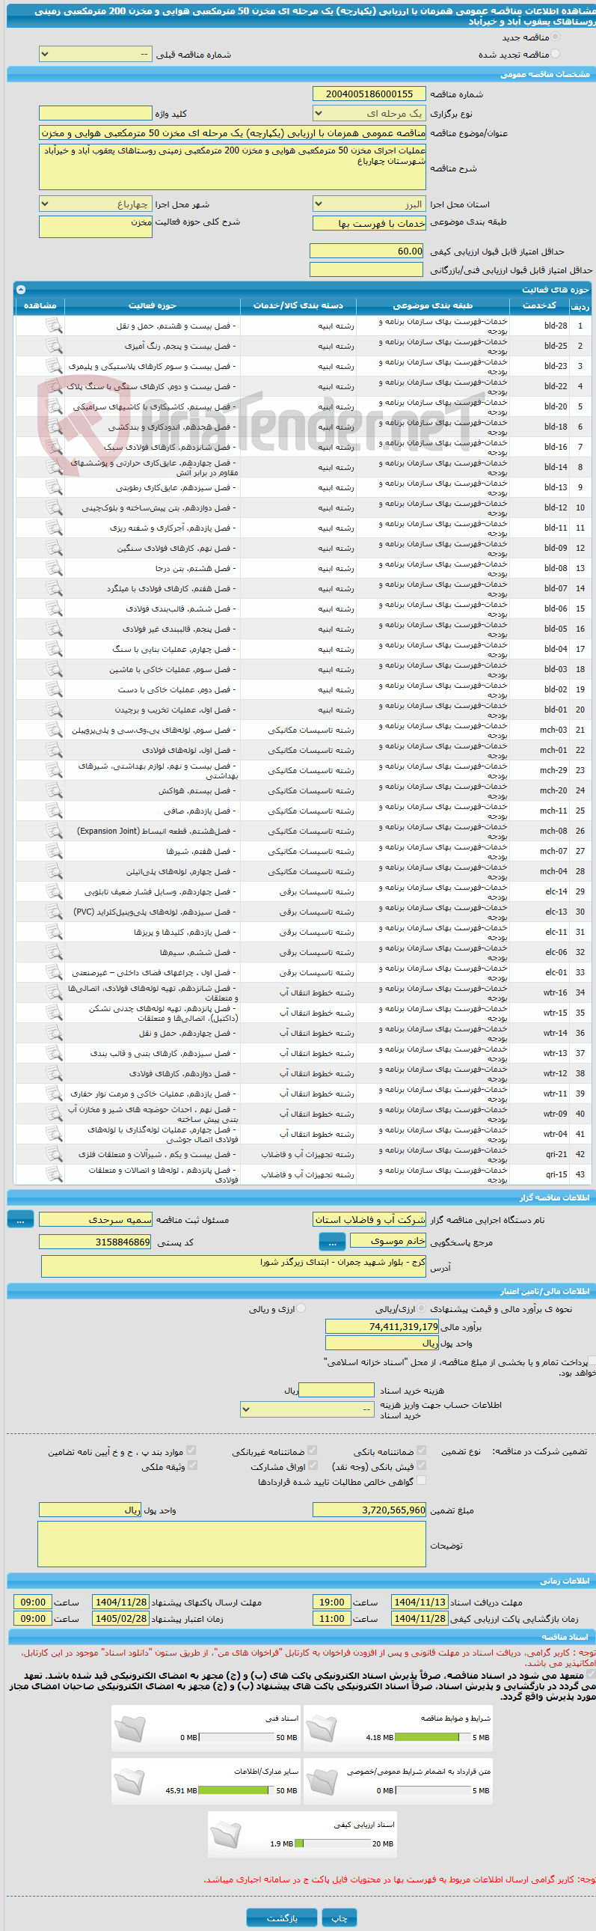Open the account info for document purchase dropdown
596x1931 pixels.
pyautogui.click(x=307, y=1409)
